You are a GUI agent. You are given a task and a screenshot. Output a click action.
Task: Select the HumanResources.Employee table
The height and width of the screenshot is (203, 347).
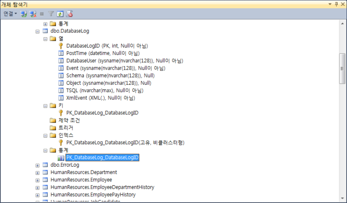[x=81, y=180]
